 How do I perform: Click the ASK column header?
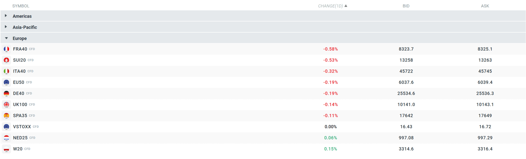pos(485,6)
